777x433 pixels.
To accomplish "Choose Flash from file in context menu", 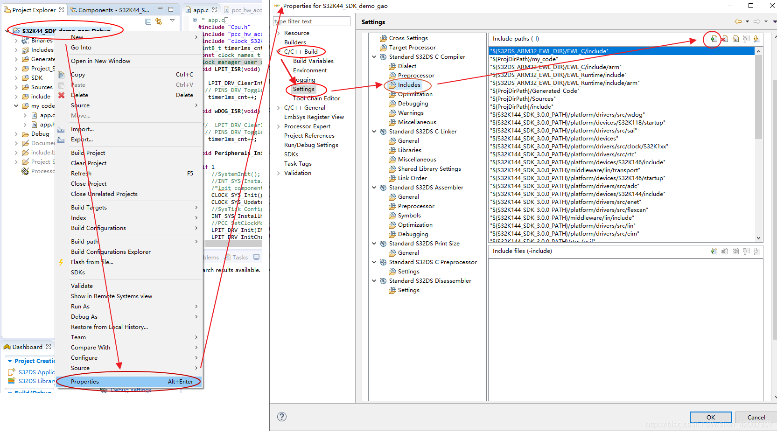I will tap(129, 262).
